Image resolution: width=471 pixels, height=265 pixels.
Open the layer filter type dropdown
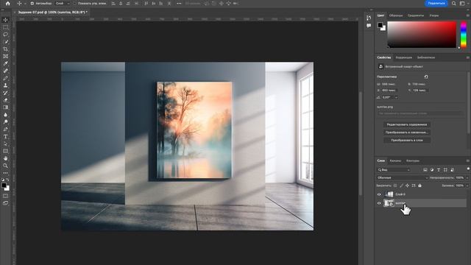pos(394,170)
